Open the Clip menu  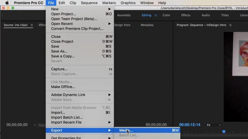(x=73, y=3)
